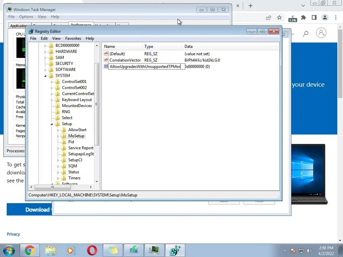Show hidden system tray icons
Image resolution: width=343 pixels, height=257 pixels.
[285, 251]
